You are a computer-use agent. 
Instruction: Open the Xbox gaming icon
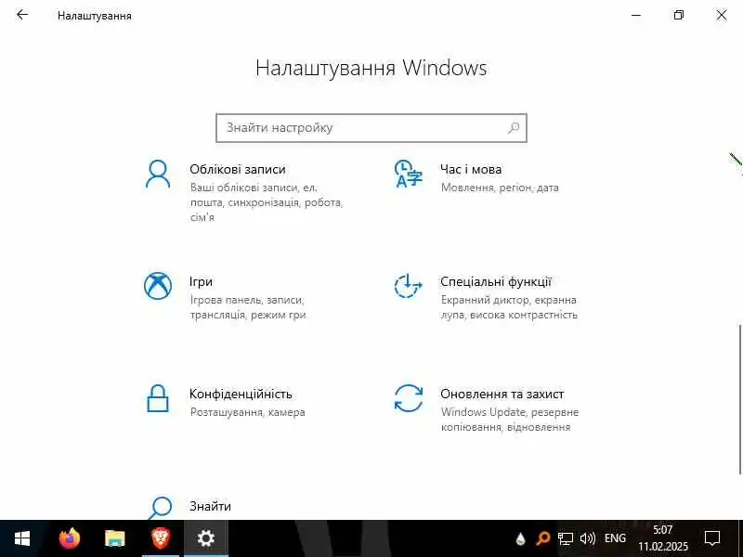click(158, 286)
